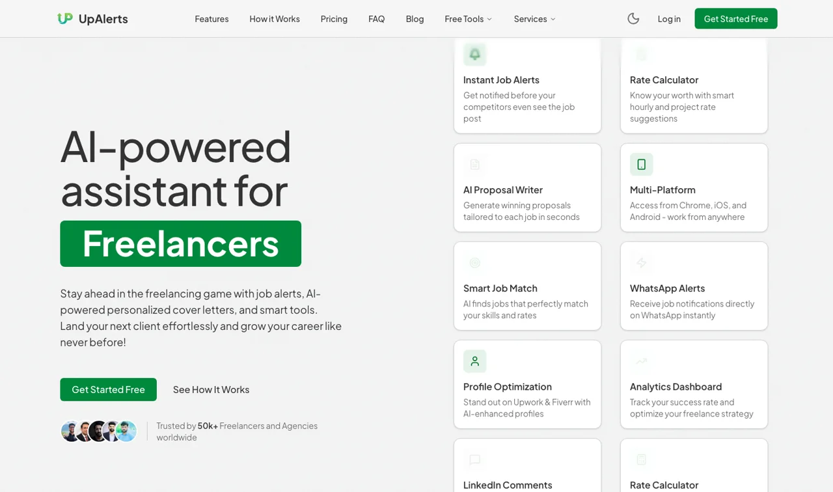
Task: Click the WhatsApp Alerts lightning icon
Action: (642, 263)
